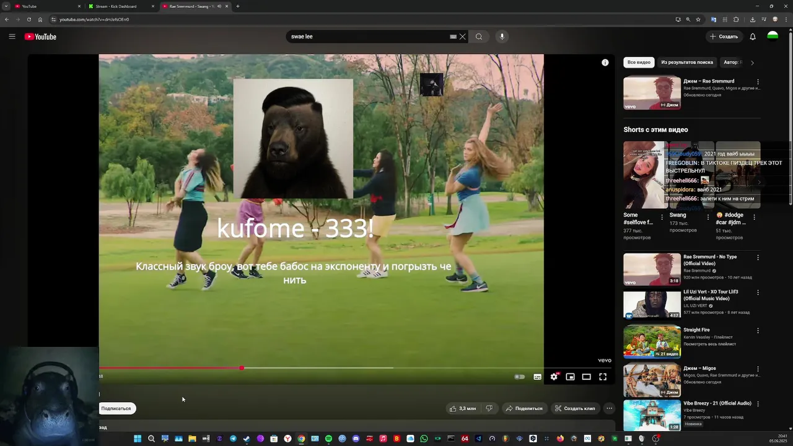Enter fullscreen mode
This screenshot has height=446, width=793.
pos(603,377)
